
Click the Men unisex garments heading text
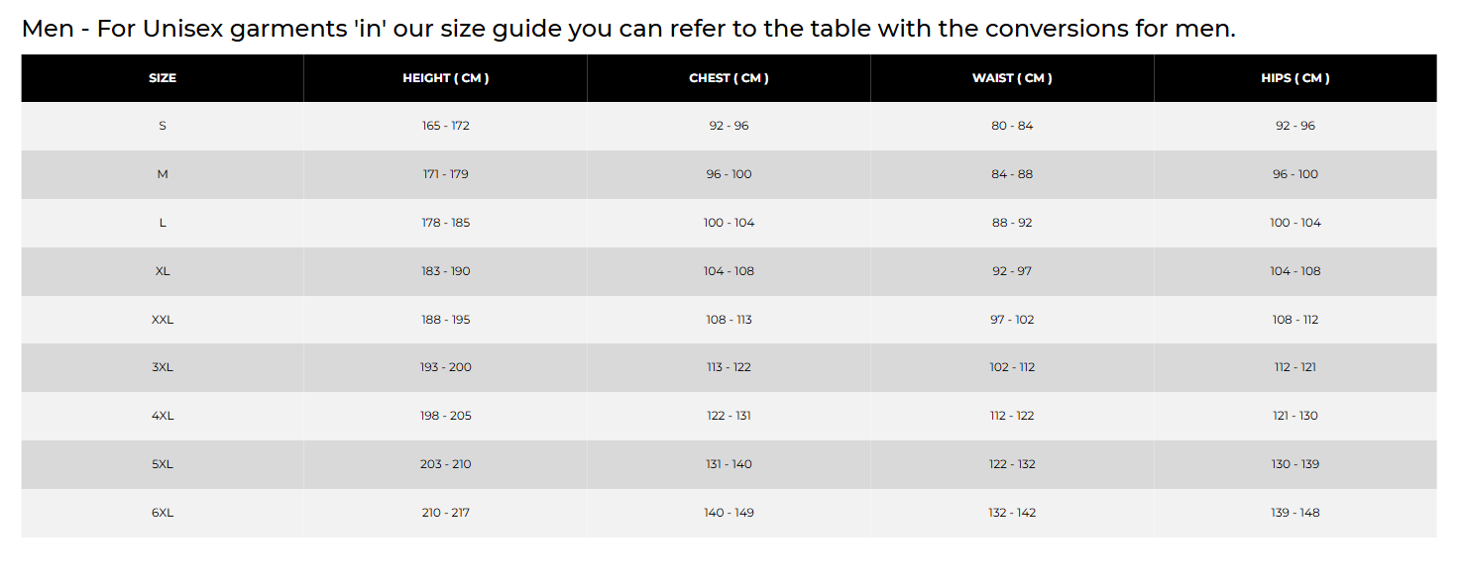tap(628, 28)
